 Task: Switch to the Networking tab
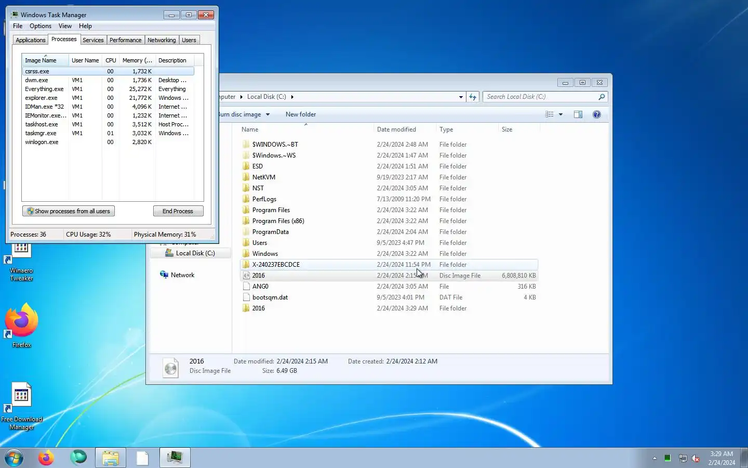(x=162, y=40)
